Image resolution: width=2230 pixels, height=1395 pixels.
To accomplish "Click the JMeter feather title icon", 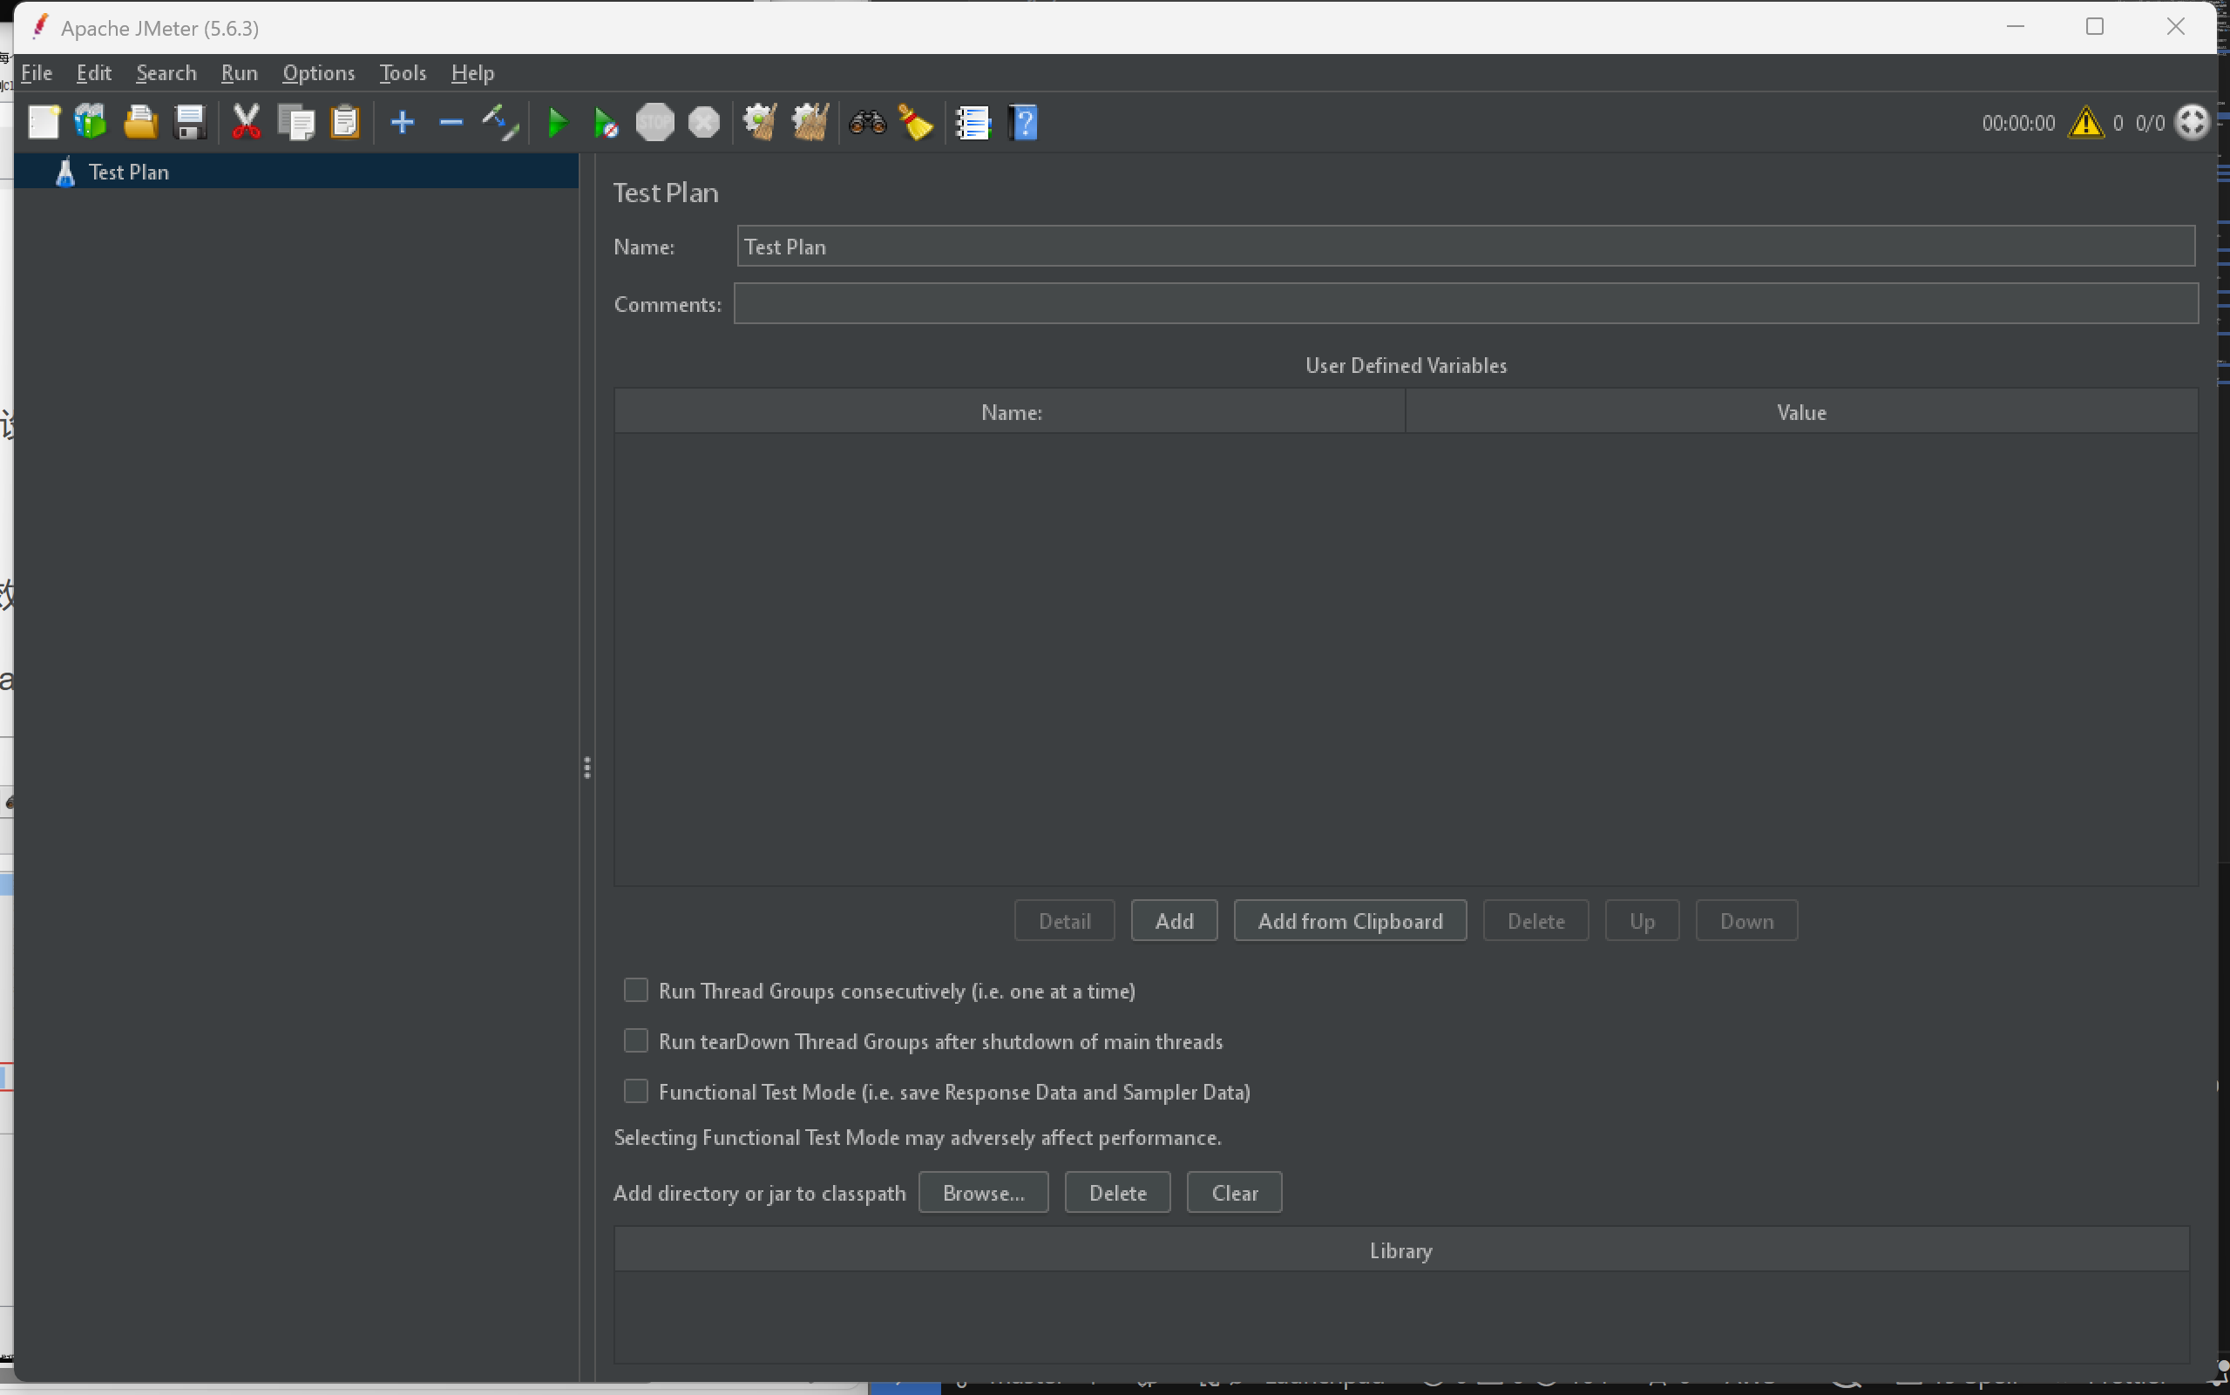I will click(x=40, y=27).
